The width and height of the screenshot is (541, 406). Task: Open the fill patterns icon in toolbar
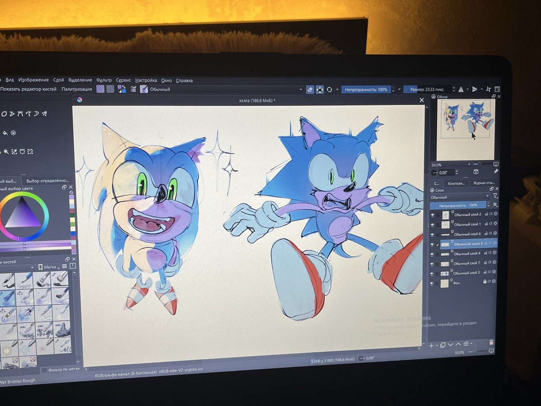[110, 89]
